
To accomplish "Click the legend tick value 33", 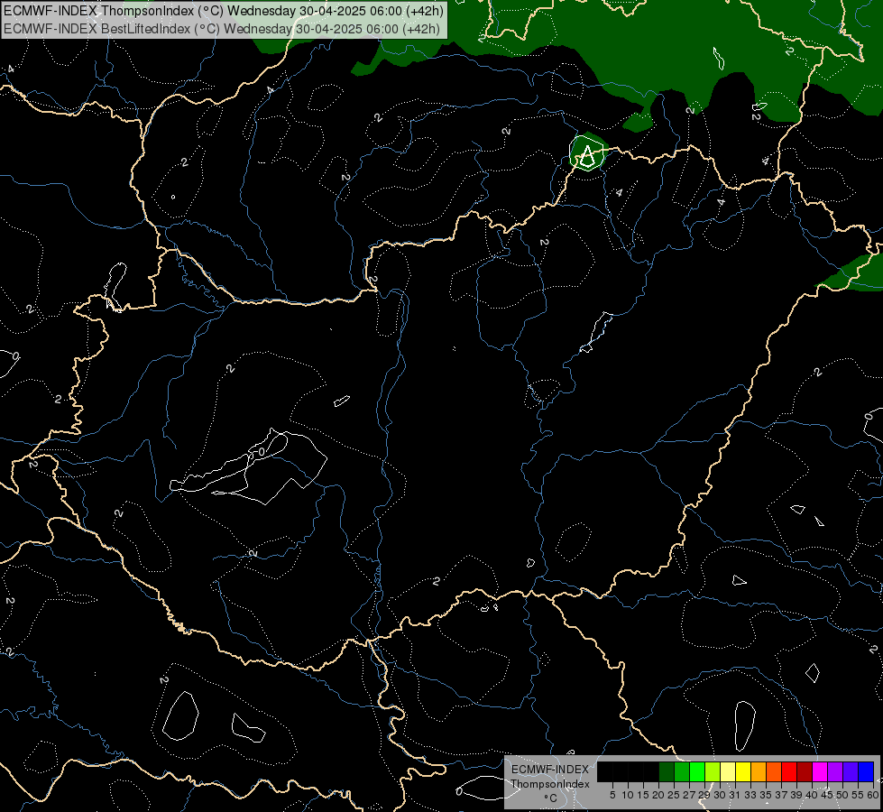I will click(750, 795).
